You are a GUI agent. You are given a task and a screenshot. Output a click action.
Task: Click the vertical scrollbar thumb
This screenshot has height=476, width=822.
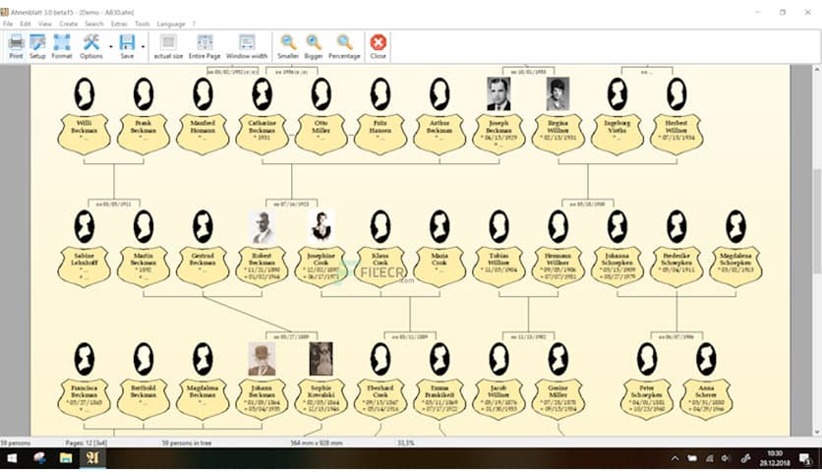coord(817,220)
